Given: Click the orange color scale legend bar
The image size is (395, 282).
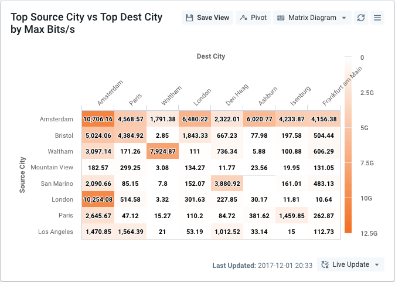Looking at the screenshot, I should coord(348,145).
